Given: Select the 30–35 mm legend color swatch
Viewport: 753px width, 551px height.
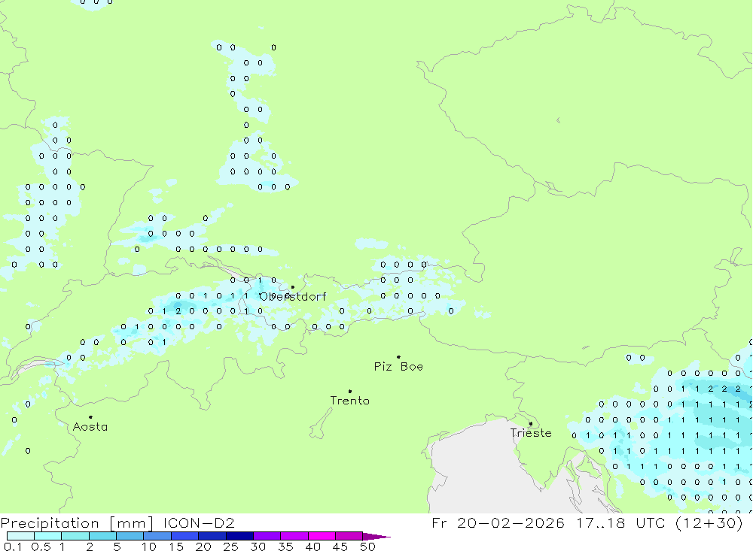Looking at the screenshot, I should (x=267, y=536).
